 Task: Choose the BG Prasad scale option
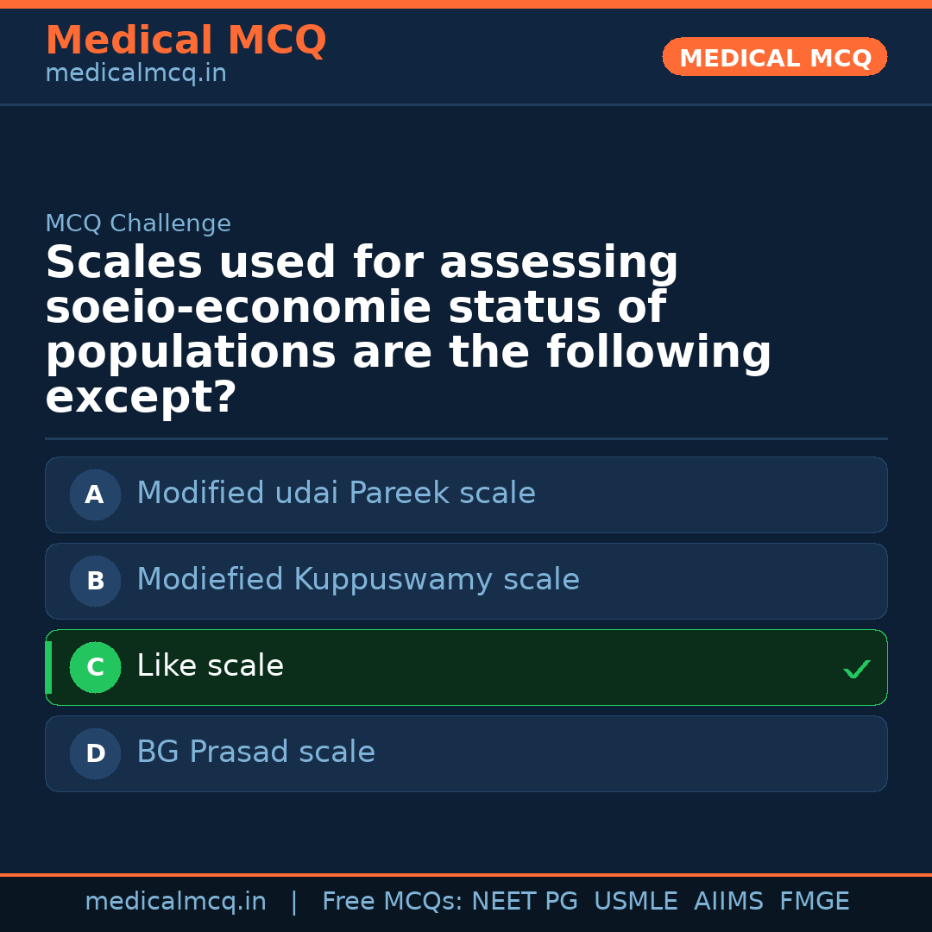pos(255,753)
